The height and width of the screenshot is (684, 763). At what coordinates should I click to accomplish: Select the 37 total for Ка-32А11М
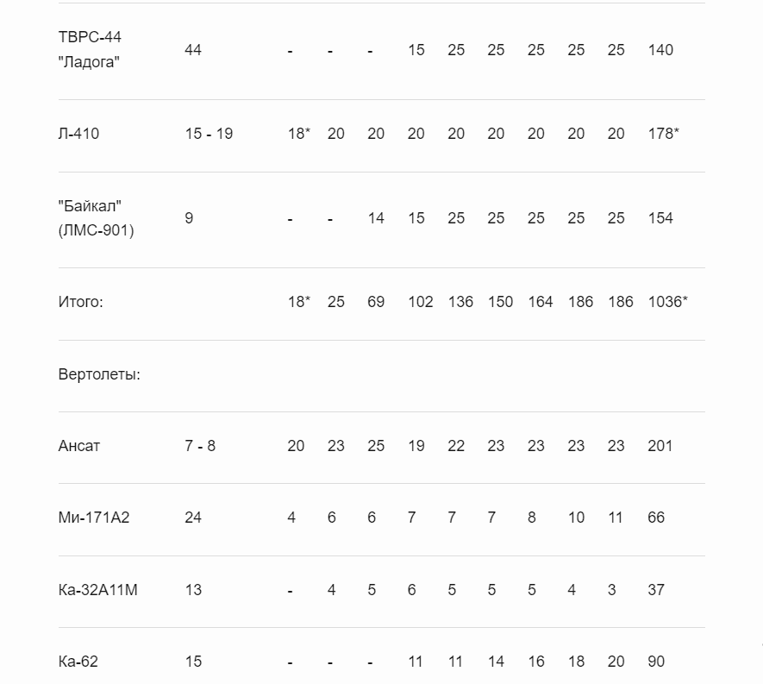[x=656, y=590]
